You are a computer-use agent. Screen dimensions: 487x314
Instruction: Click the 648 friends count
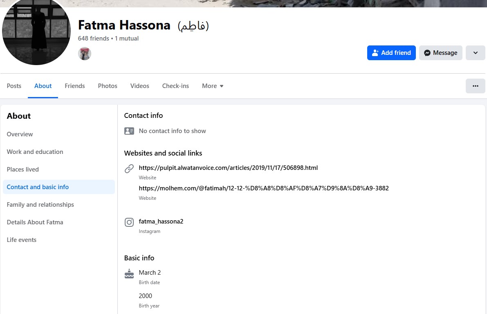[94, 38]
